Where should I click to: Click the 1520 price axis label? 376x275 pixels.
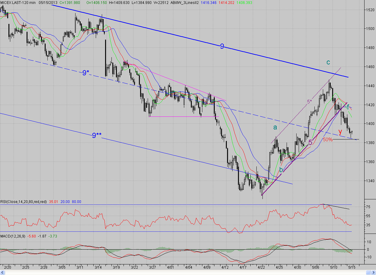[370, 10]
